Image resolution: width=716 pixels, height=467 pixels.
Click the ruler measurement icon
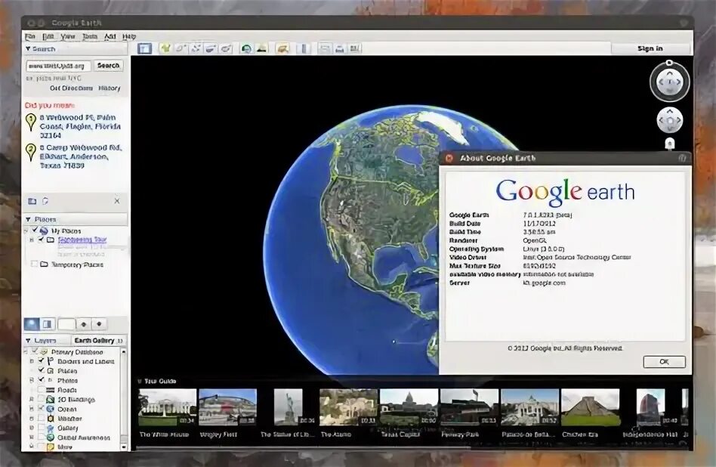pyautogui.click(x=304, y=48)
